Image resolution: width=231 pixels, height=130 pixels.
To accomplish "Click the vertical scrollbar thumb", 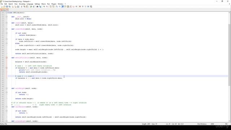I will click(229, 55).
